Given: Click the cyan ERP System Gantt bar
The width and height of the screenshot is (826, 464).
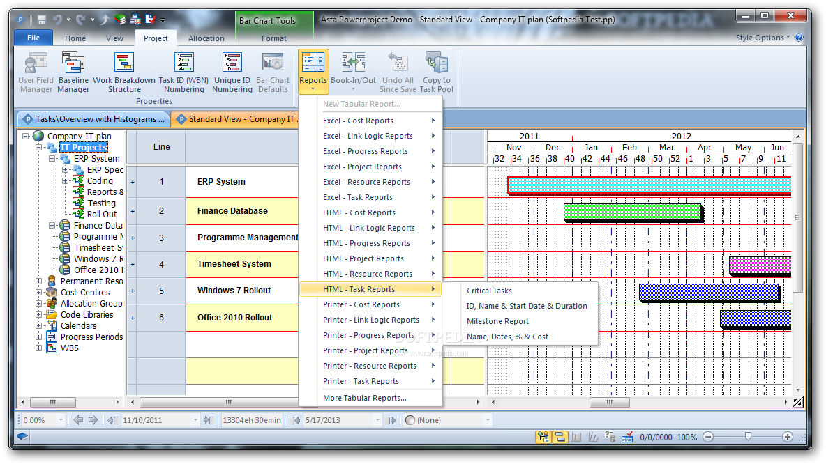Looking at the screenshot, I should (x=649, y=185).
